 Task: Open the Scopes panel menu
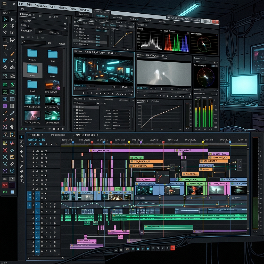point(146,25)
